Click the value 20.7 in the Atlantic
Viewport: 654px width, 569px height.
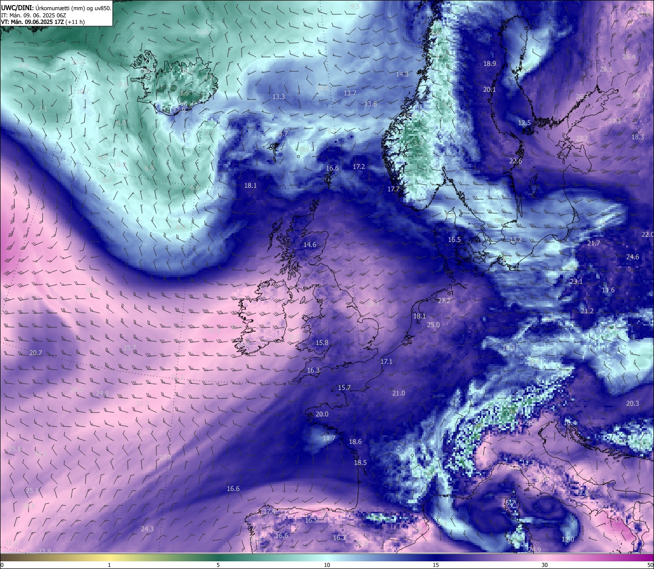[36, 353]
